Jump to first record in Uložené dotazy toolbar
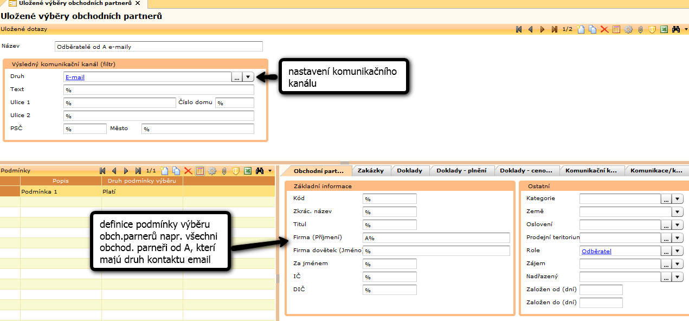The height and width of the screenshot is (321, 689). 519,29
